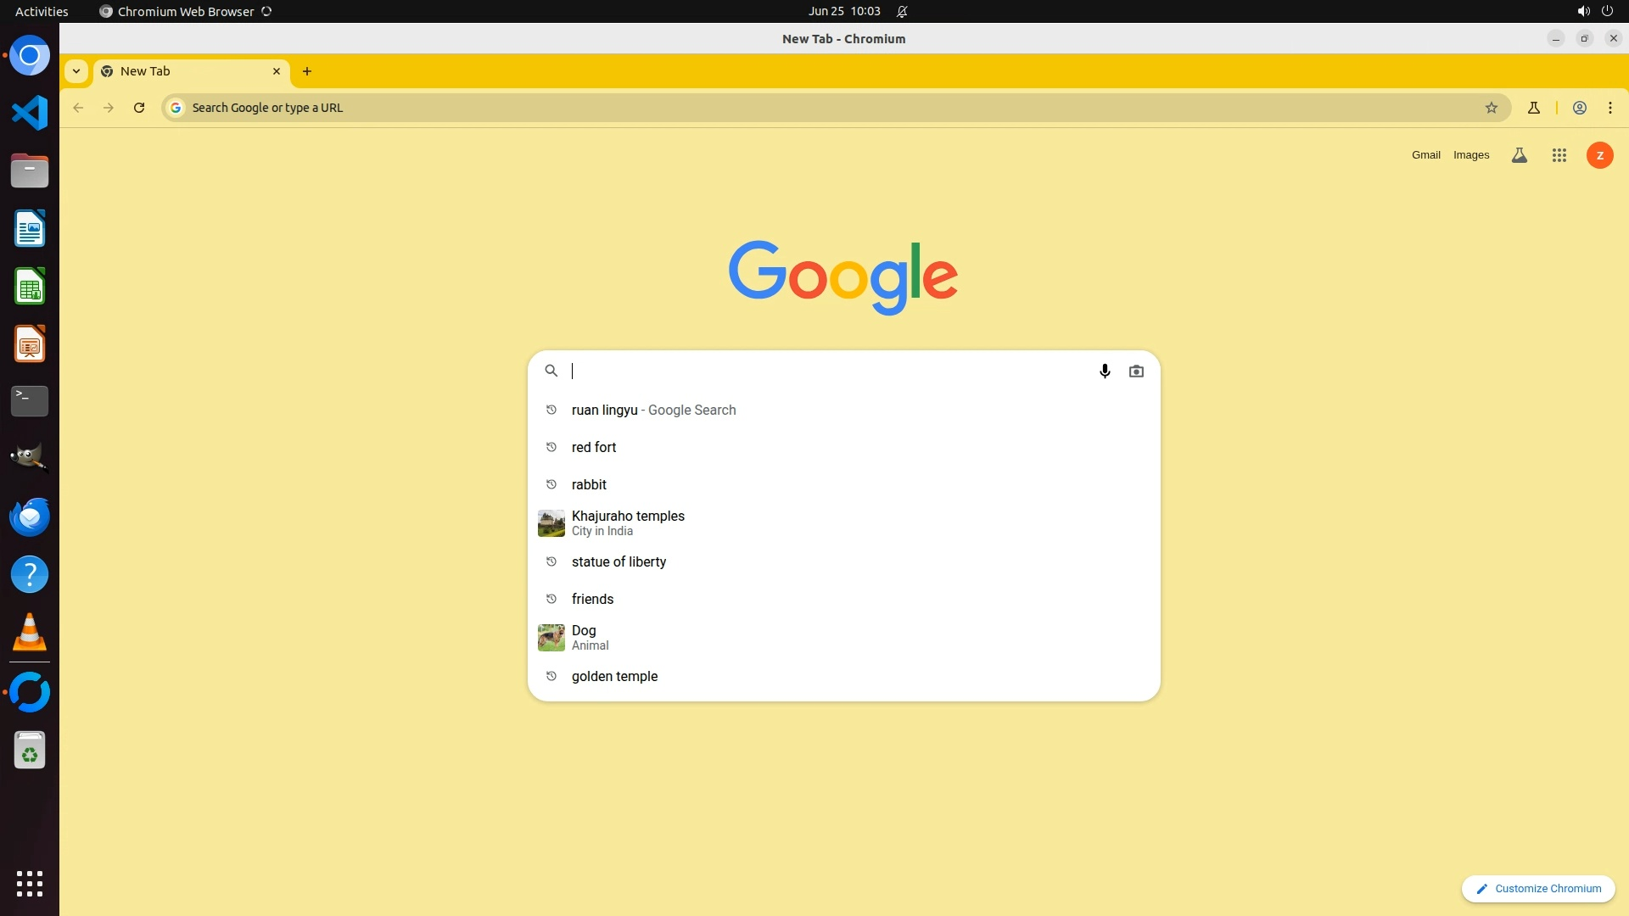The height and width of the screenshot is (916, 1629).
Task: Open Google account avatar Z
Action: pos(1599,155)
